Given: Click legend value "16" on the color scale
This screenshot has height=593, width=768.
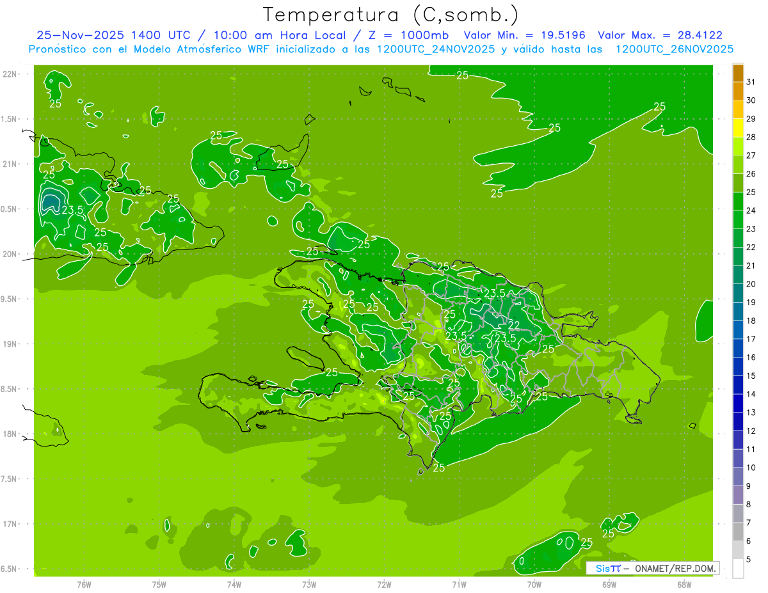Looking at the screenshot, I should [751, 358].
